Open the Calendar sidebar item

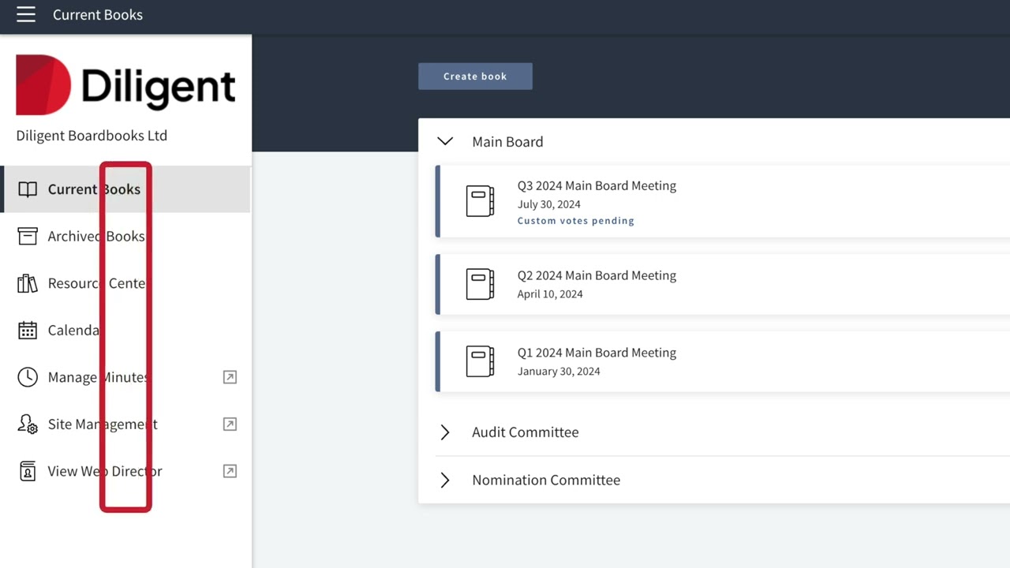73,330
